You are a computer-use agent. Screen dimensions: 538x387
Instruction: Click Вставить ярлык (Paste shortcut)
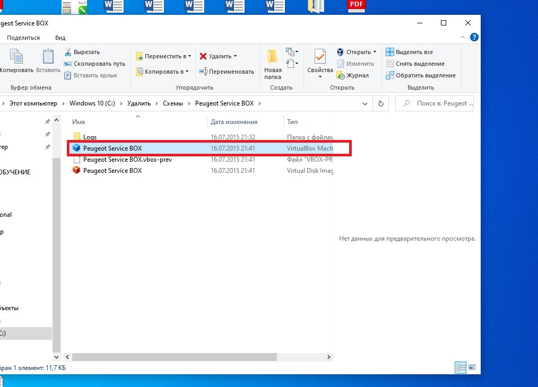pyautogui.click(x=91, y=75)
